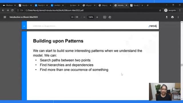Close the Medium tab
This screenshot has width=183, height=103.
tap(15, 5)
